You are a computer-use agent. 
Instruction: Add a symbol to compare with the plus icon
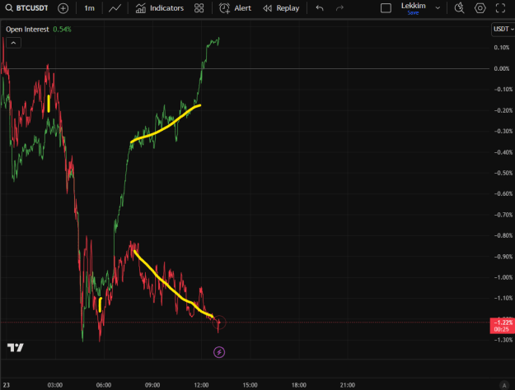click(63, 8)
